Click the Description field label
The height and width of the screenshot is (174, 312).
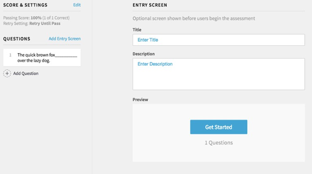pos(144,54)
